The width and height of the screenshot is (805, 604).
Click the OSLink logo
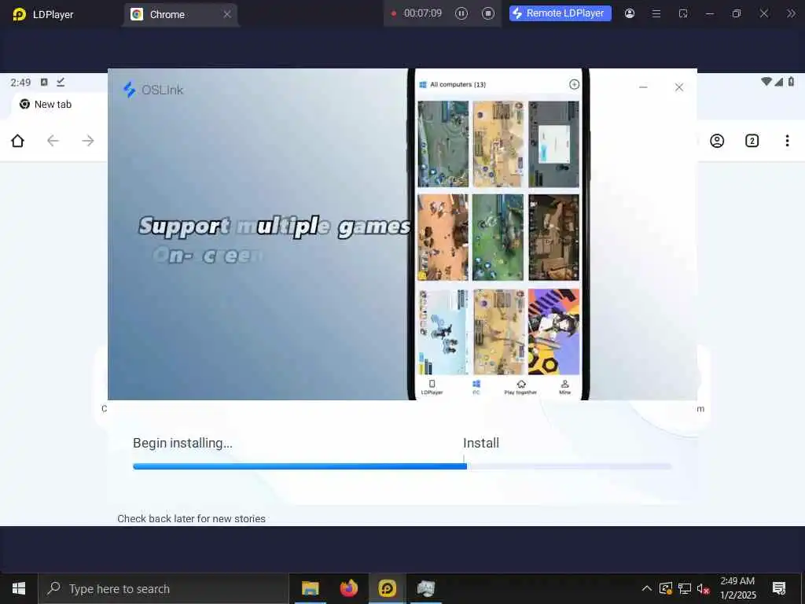153,90
